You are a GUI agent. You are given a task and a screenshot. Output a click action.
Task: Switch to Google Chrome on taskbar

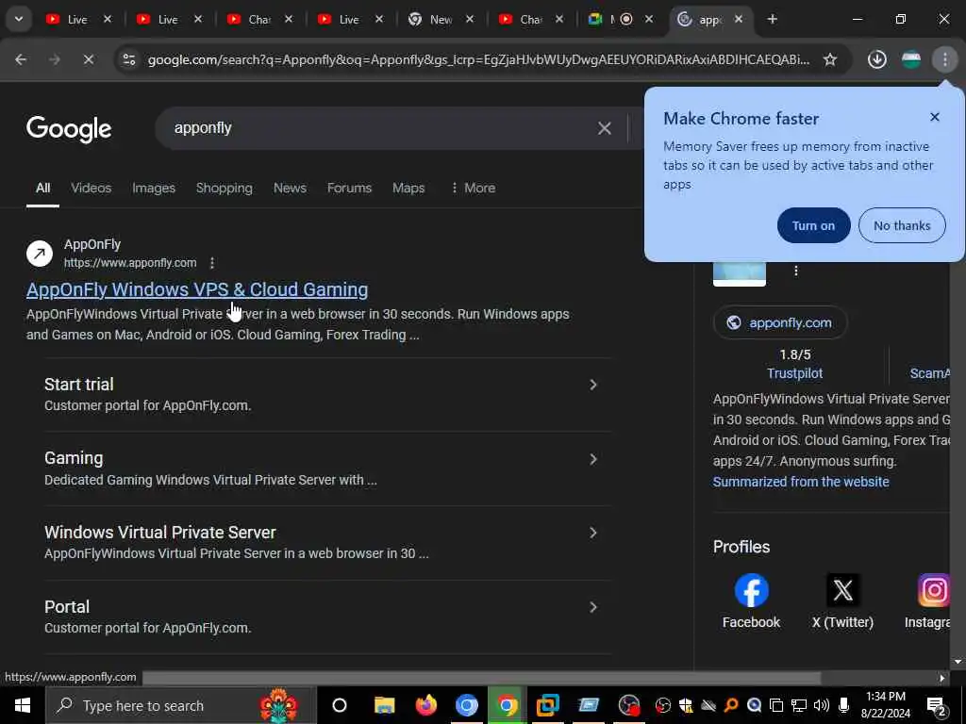point(507,705)
